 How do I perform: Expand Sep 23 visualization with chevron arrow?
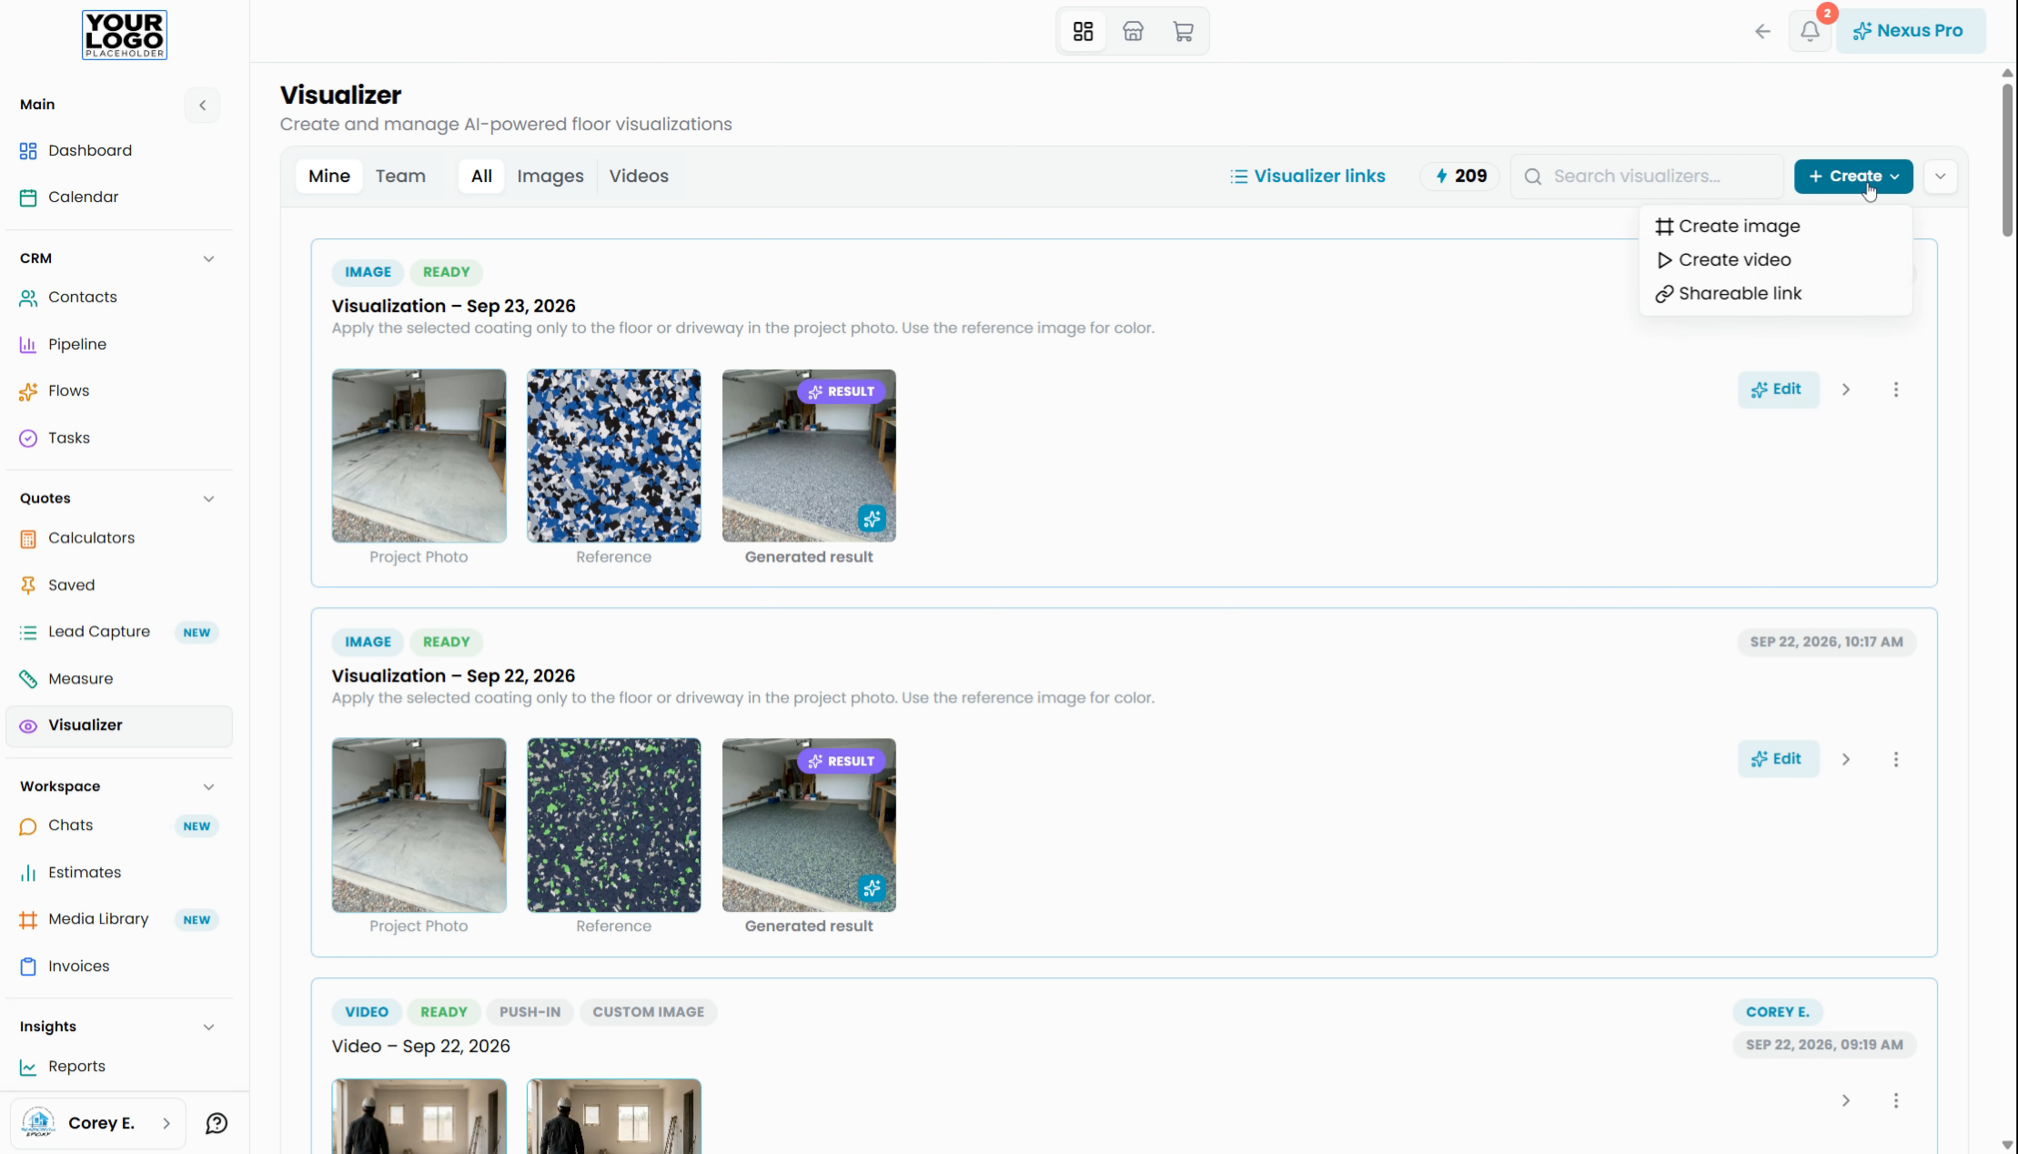tap(1846, 390)
